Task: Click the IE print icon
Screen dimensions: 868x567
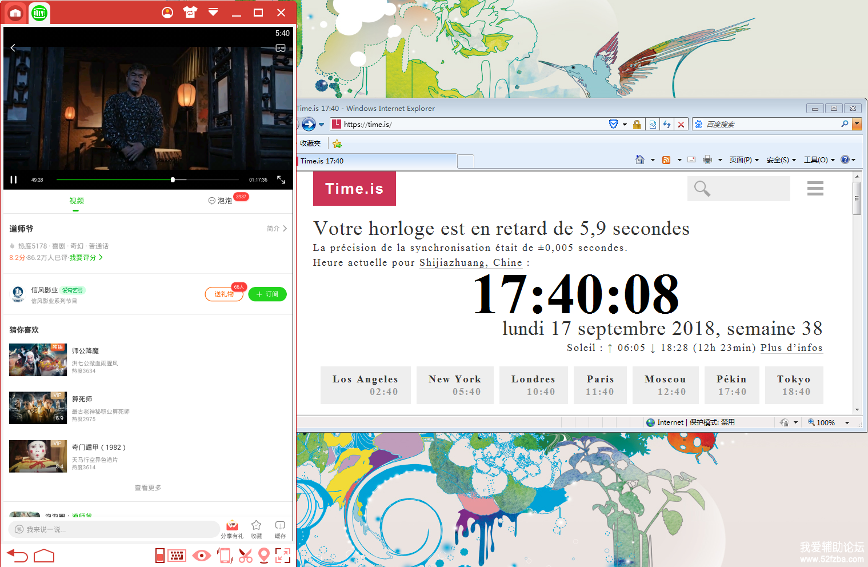Action: click(x=707, y=160)
